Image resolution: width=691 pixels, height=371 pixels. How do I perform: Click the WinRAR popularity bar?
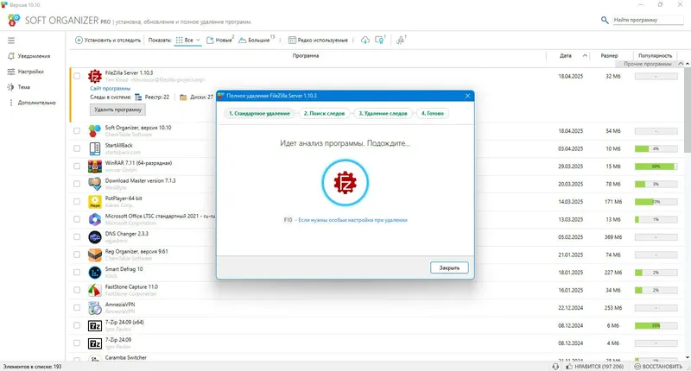click(656, 167)
